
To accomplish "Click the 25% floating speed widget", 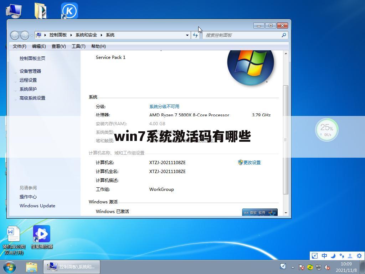I will 327,130.
